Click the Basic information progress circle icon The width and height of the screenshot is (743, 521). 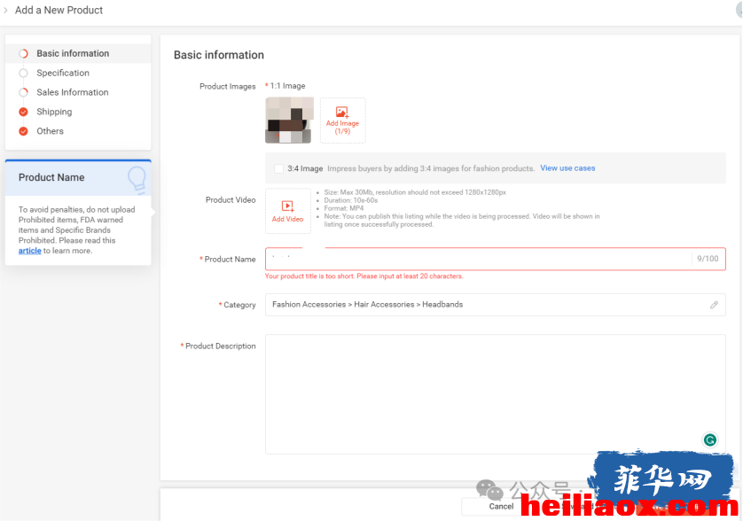click(x=23, y=53)
